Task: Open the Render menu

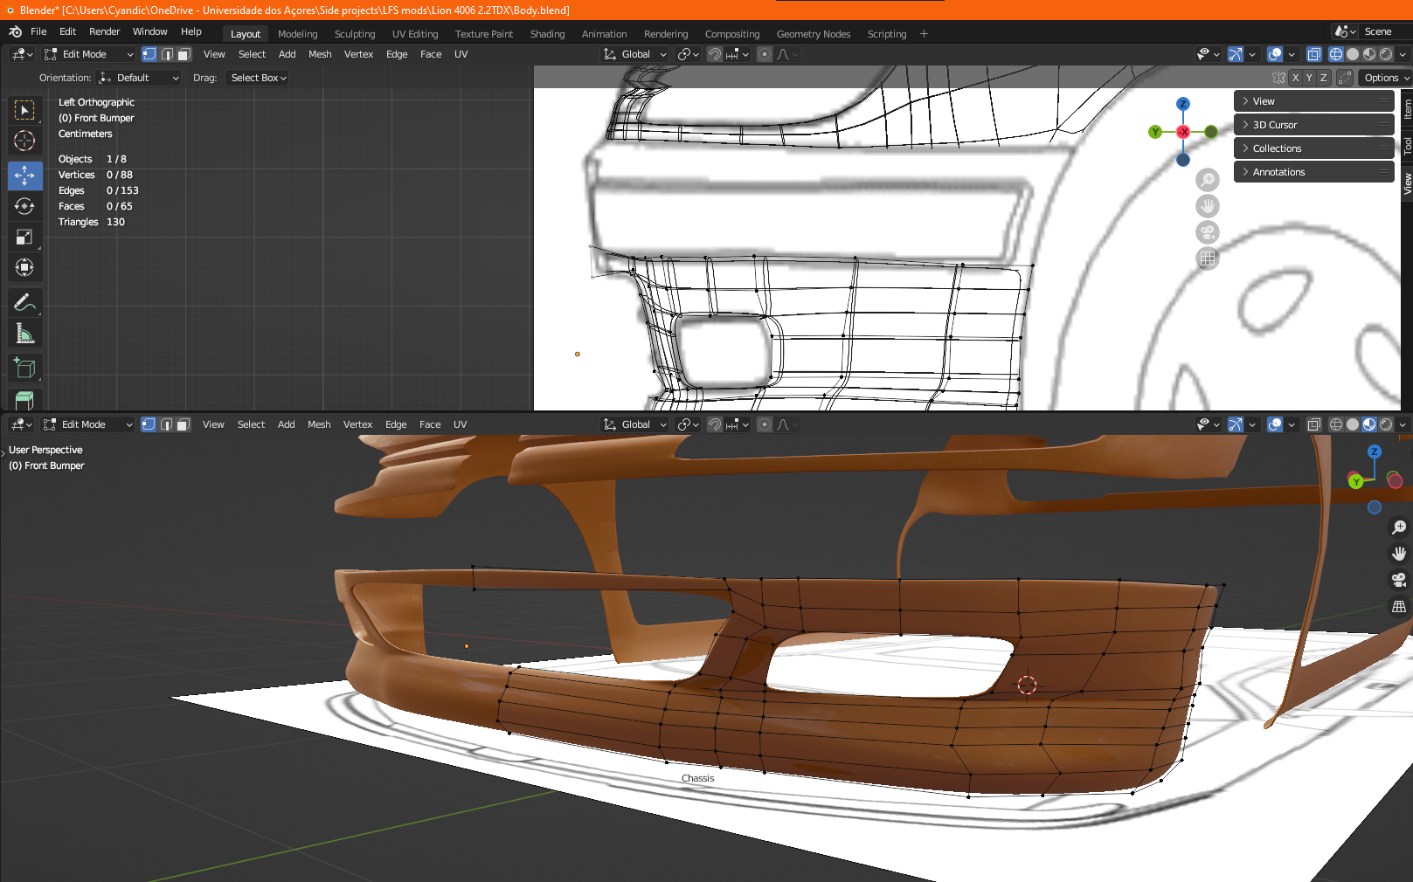Action: coord(104,31)
